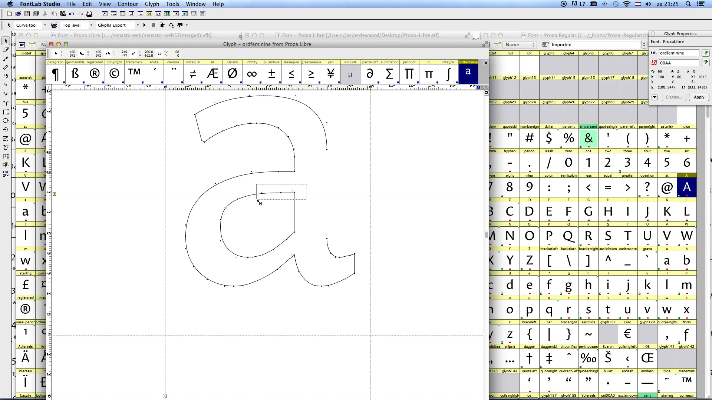
Task: Expand Glyph Properties panel with arrow
Action: click(x=655, y=97)
